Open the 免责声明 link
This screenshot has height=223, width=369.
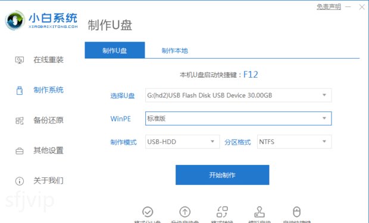point(329,7)
